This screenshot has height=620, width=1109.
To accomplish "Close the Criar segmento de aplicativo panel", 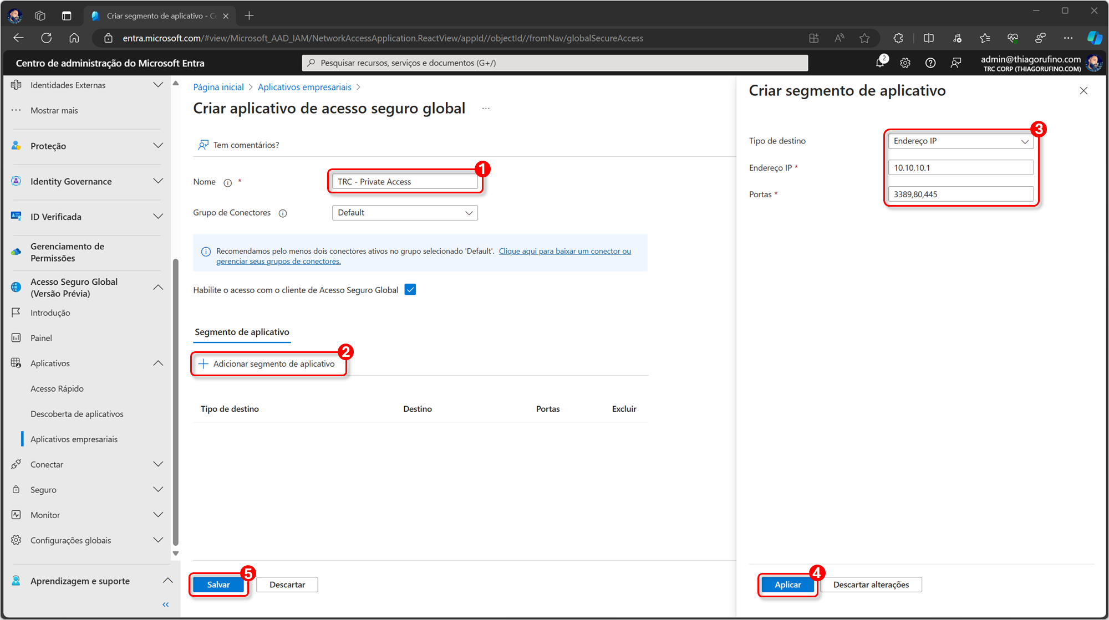I will (1083, 90).
